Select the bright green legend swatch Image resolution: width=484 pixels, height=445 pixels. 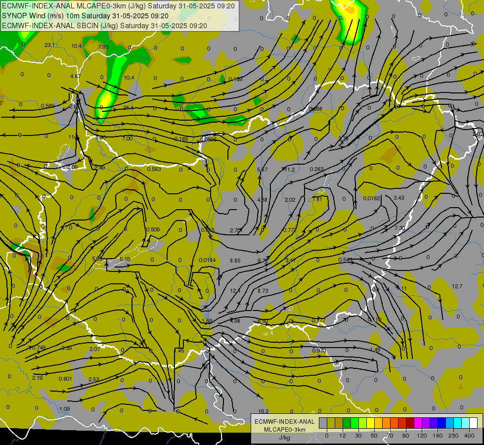click(354, 423)
